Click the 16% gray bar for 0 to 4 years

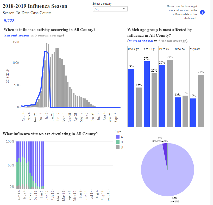tap(139, 107)
